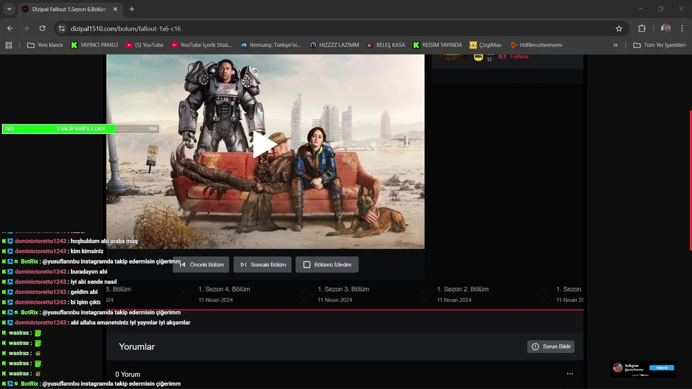The image size is (692, 389).
Task: Open the (5) YouTube bookmark
Action: [x=144, y=45]
